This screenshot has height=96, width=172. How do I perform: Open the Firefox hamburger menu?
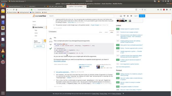(x=170, y=10)
